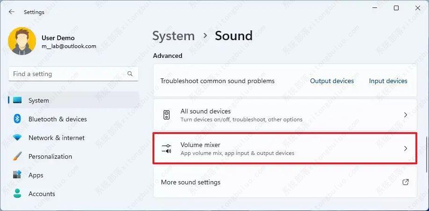Screen dimensions: 429x211
Task: Click the Volume mixer slider icon
Action: click(x=167, y=149)
